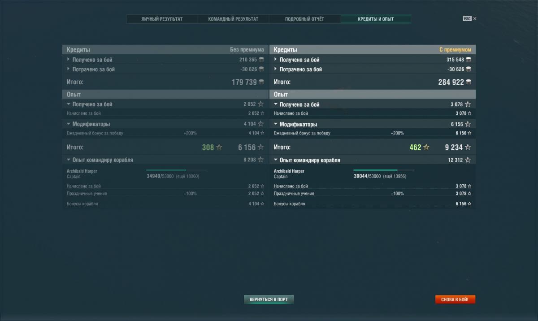Close the results screen with X
This screenshot has width=538, height=321.
click(475, 19)
